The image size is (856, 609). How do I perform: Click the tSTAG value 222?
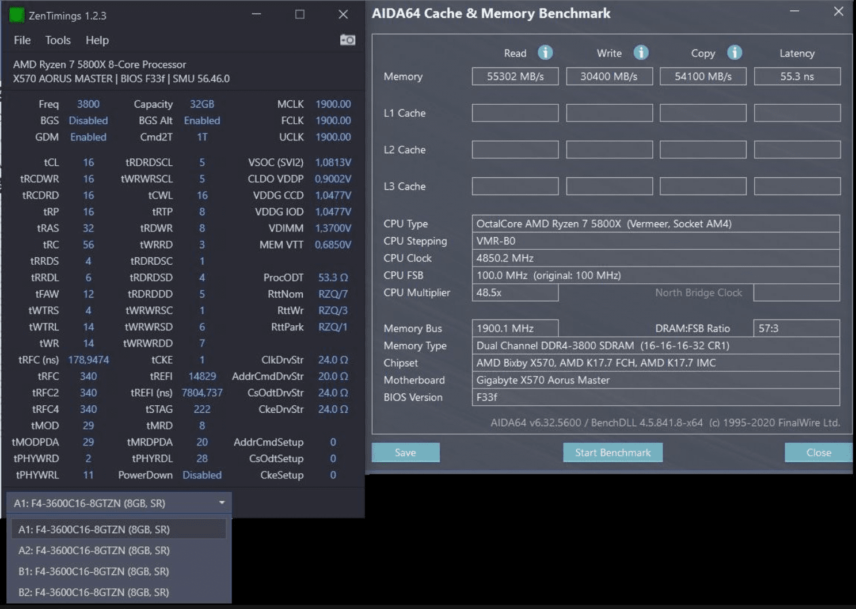[202, 409]
